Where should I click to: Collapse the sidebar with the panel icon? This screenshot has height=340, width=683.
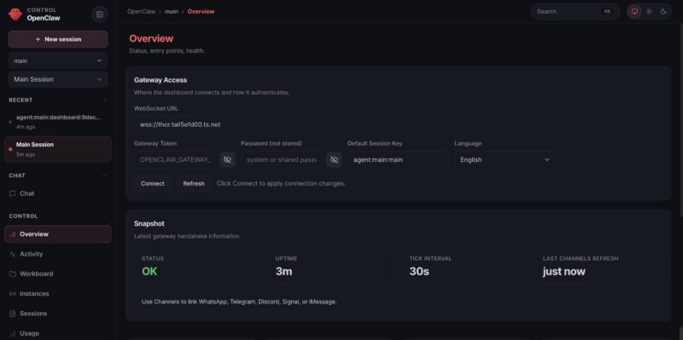point(100,14)
